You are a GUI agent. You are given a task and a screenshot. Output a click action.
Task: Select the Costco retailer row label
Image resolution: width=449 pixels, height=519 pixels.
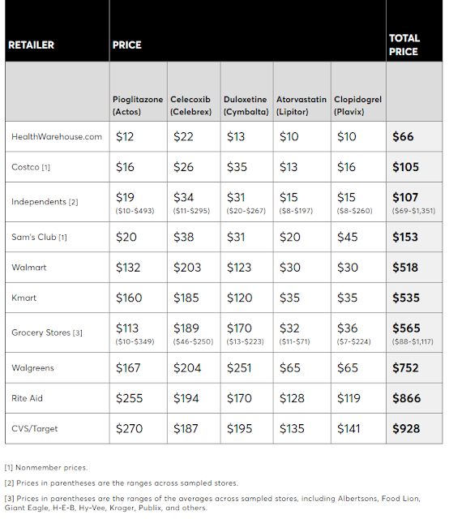click(x=31, y=167)
